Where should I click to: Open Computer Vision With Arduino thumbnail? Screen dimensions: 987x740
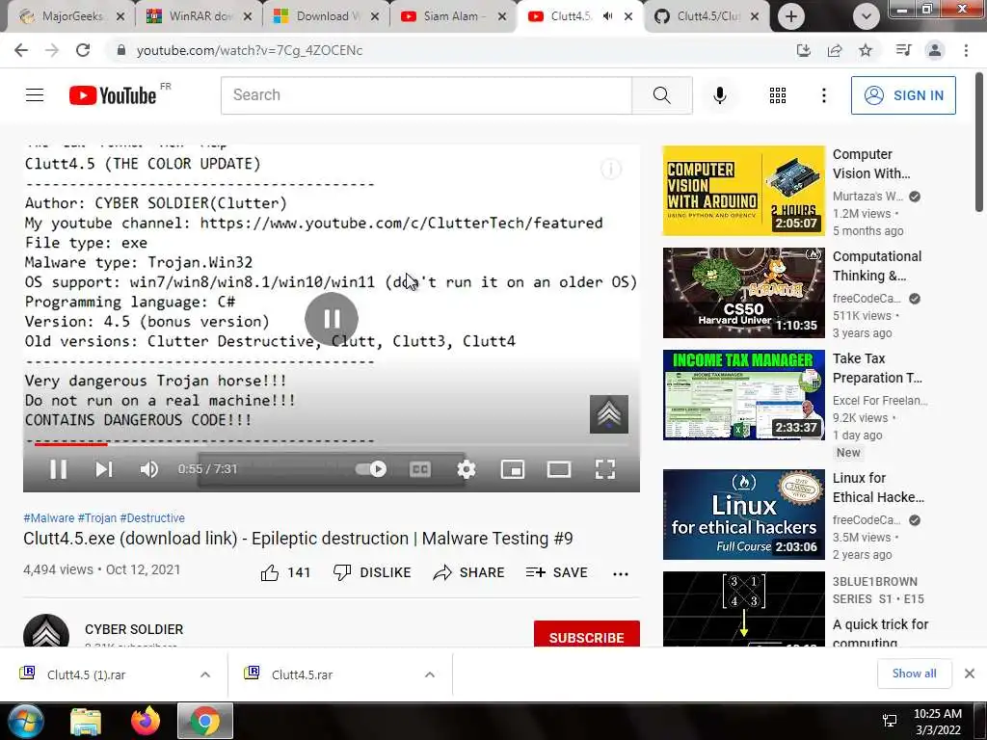click(x=743, y=191)
